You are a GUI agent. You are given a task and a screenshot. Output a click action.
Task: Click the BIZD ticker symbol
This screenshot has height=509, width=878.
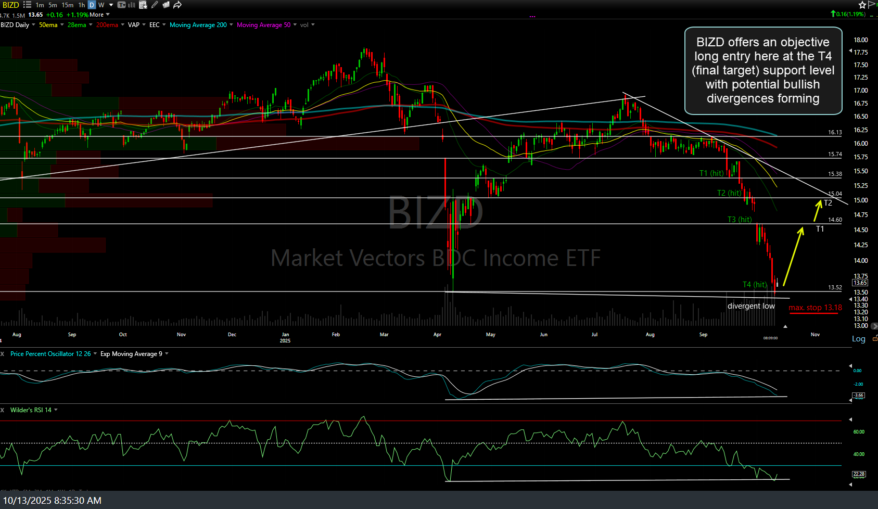(x=10, y=5)
